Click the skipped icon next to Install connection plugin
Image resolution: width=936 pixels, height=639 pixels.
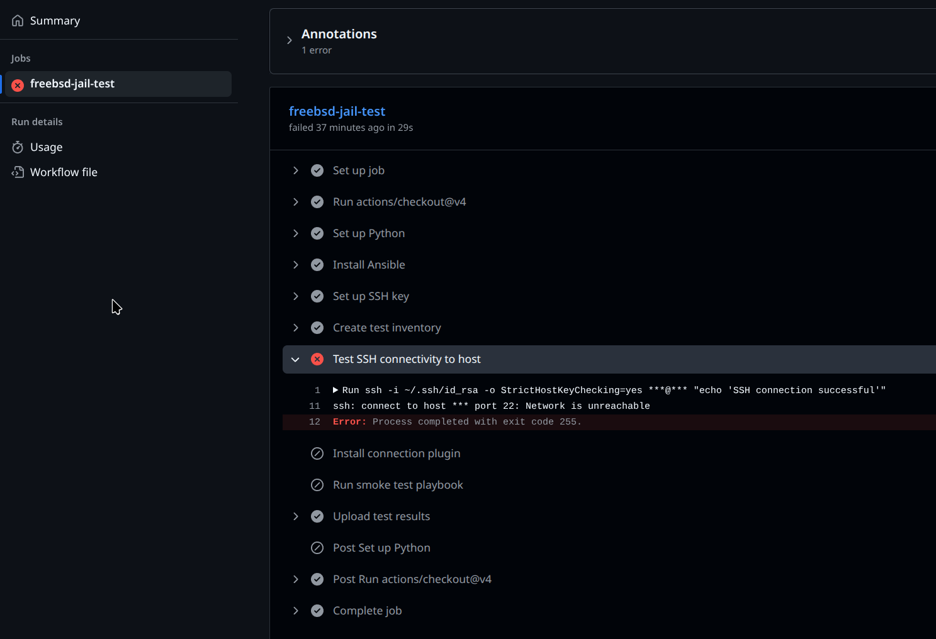317,453
